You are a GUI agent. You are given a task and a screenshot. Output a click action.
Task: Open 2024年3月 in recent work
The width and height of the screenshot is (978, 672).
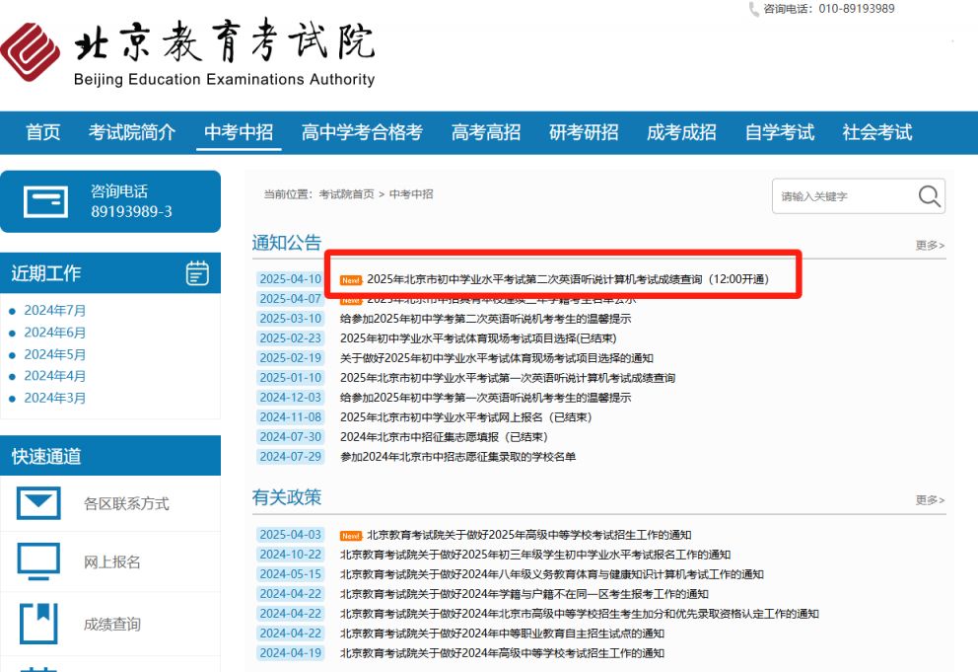tap(55, 398)
